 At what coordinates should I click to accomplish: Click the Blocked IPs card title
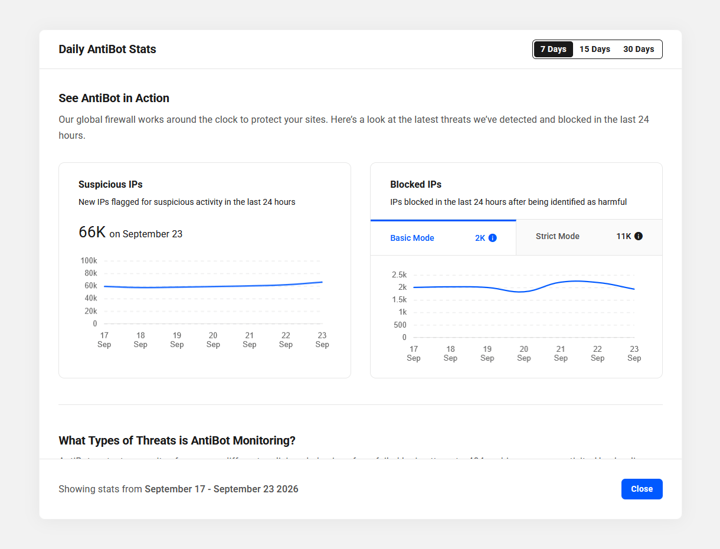point(415,184)
